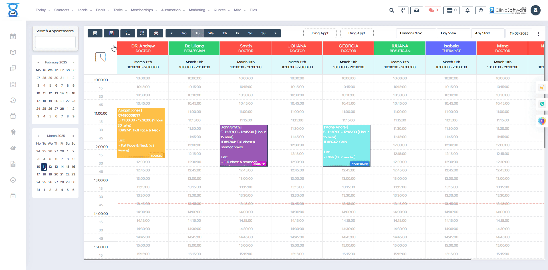Expand the London Clinic dropdown
Image resolution: width=548 pixels, height=270 pixels.
[416, 33]
